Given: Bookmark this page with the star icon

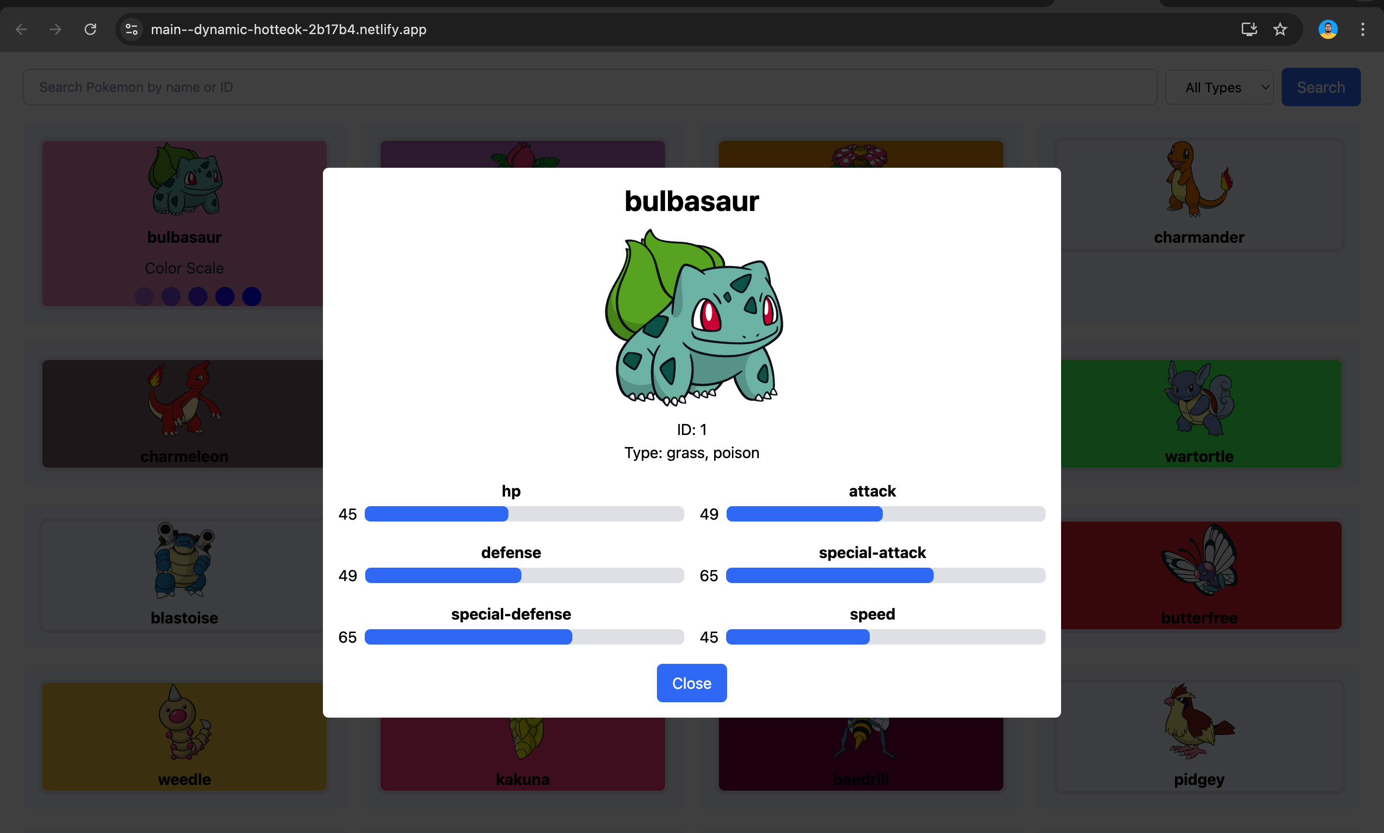Looking at the screenshot, I should click(1280, 29).
